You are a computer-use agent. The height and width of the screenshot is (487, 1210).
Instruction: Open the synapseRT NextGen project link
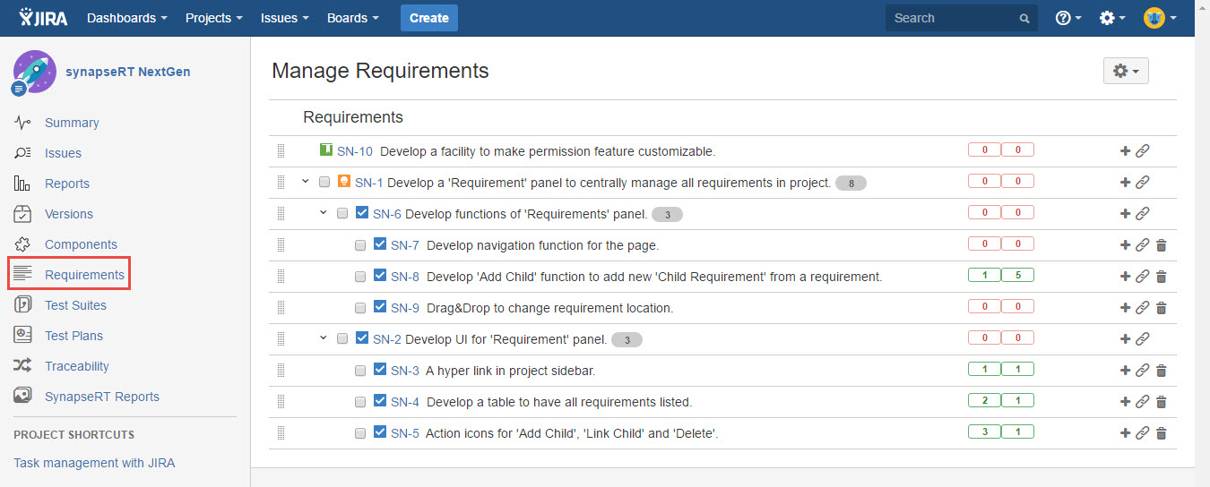127,72
